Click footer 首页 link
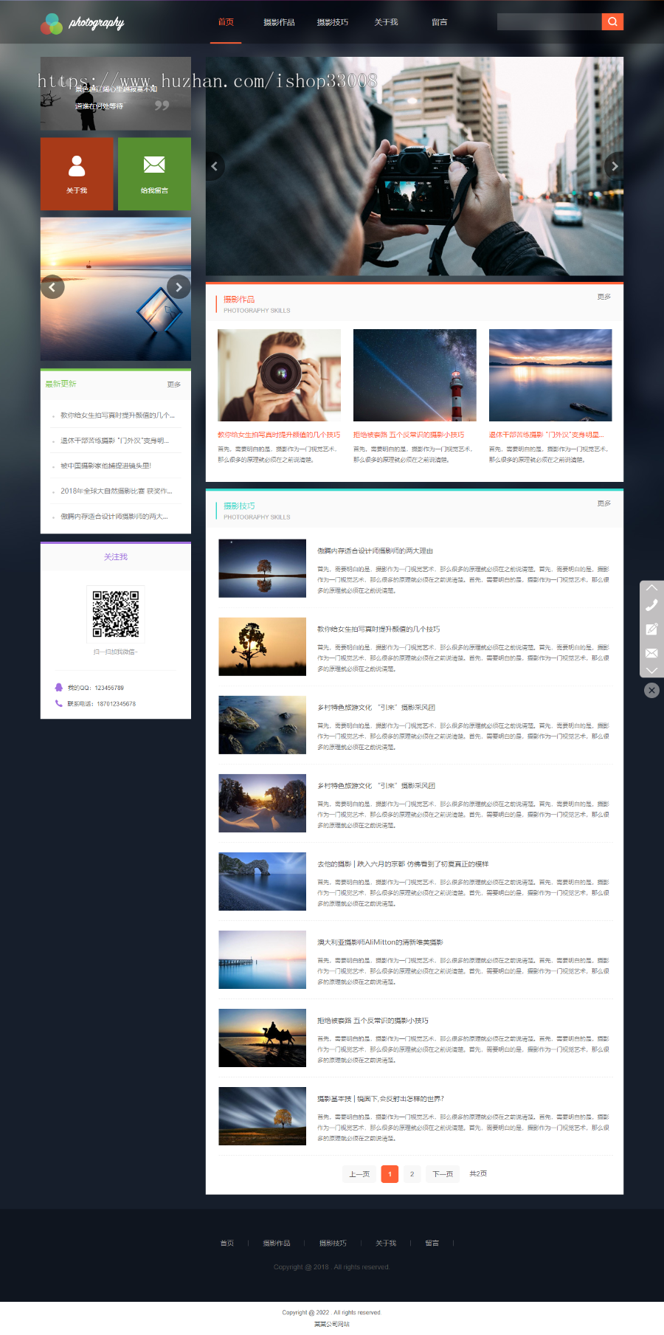 (x=226, y=1243)
